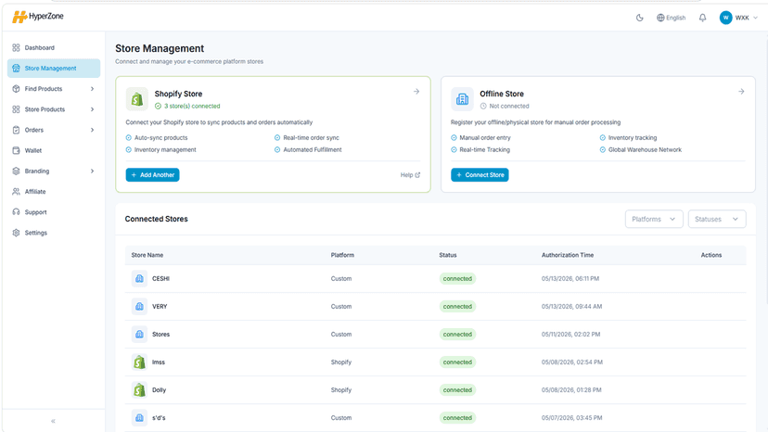Click store name VERY
The width and height of the screenshot is (768, 432).
pyautogui.click(x=160, y=307)
